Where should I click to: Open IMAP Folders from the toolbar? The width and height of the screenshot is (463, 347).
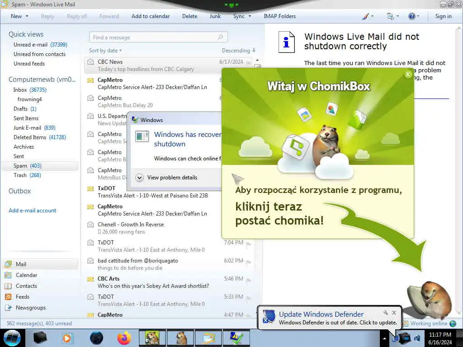coord(279,16)
